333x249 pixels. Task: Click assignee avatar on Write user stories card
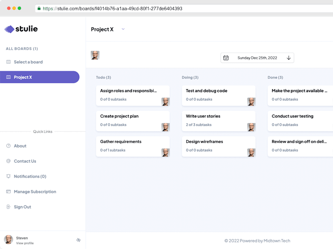click(x=251, y=127)
